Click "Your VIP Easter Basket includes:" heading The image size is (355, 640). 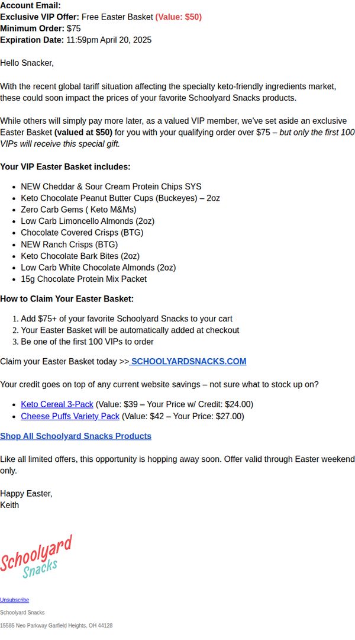pos(65,167)
